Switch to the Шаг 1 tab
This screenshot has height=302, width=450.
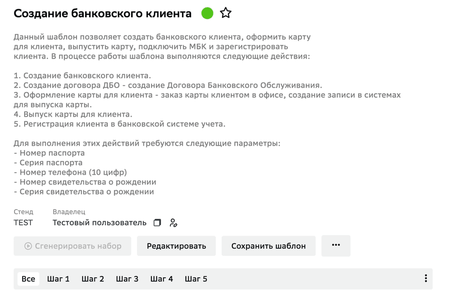(59, 279)
